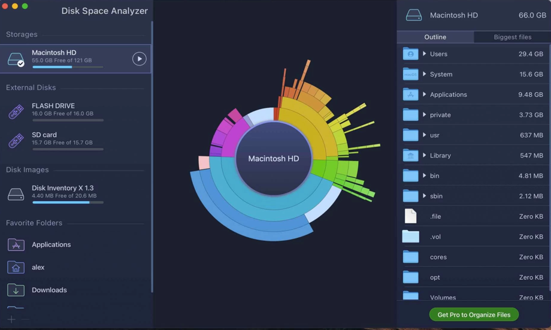
Task: Expand the Library folder disclosure triangle
Action: coord(425,155)
